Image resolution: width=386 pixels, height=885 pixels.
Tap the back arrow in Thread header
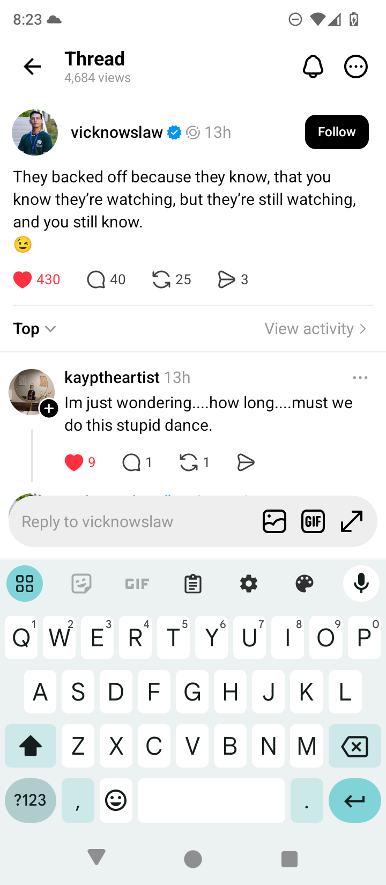pos(32,67)
